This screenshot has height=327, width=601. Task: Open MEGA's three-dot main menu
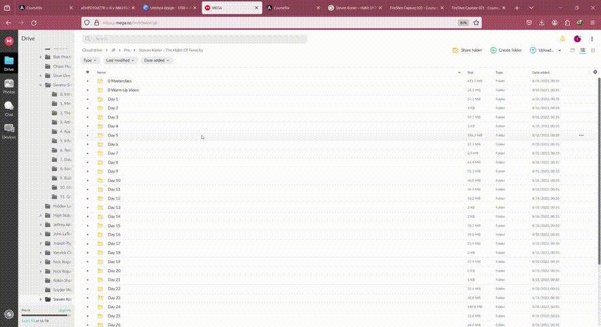click(x=591, y=39)
